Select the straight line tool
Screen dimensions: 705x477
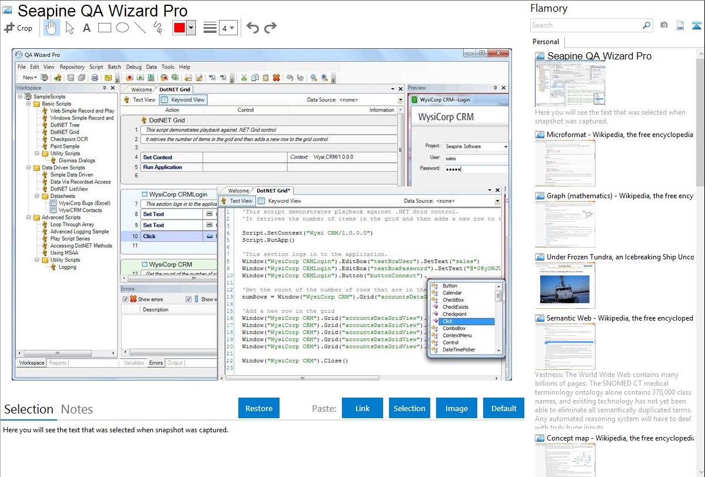140,28
